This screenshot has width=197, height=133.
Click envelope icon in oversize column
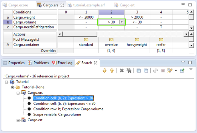tap(111, 40)
